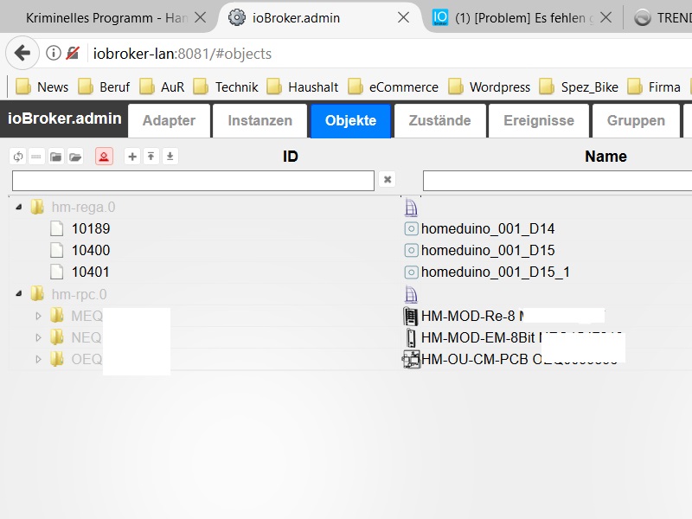This screenshot has height=519, width=692.
Task: Click the ioBroker.admin logo text
Action: coord(64,119)
